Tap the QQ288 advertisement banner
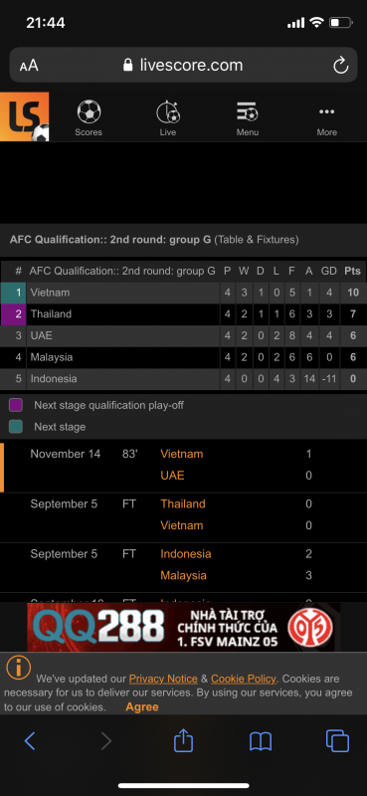Image resolution: width=367 pixels, height=796 pixels. coord(183,628)
